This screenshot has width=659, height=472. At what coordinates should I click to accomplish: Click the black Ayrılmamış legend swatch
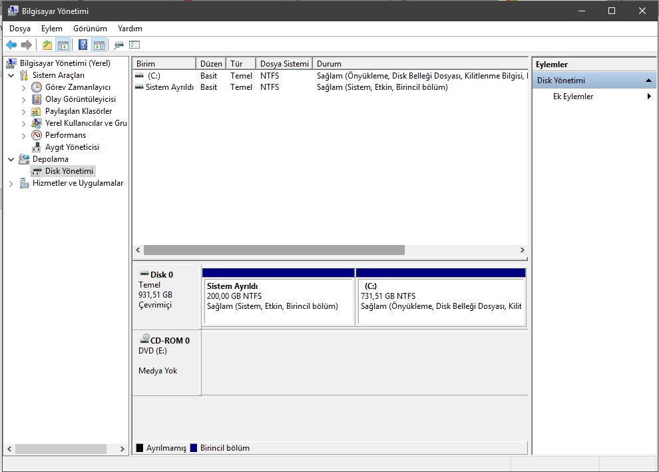pyautogui.click(x=140, y=448)
